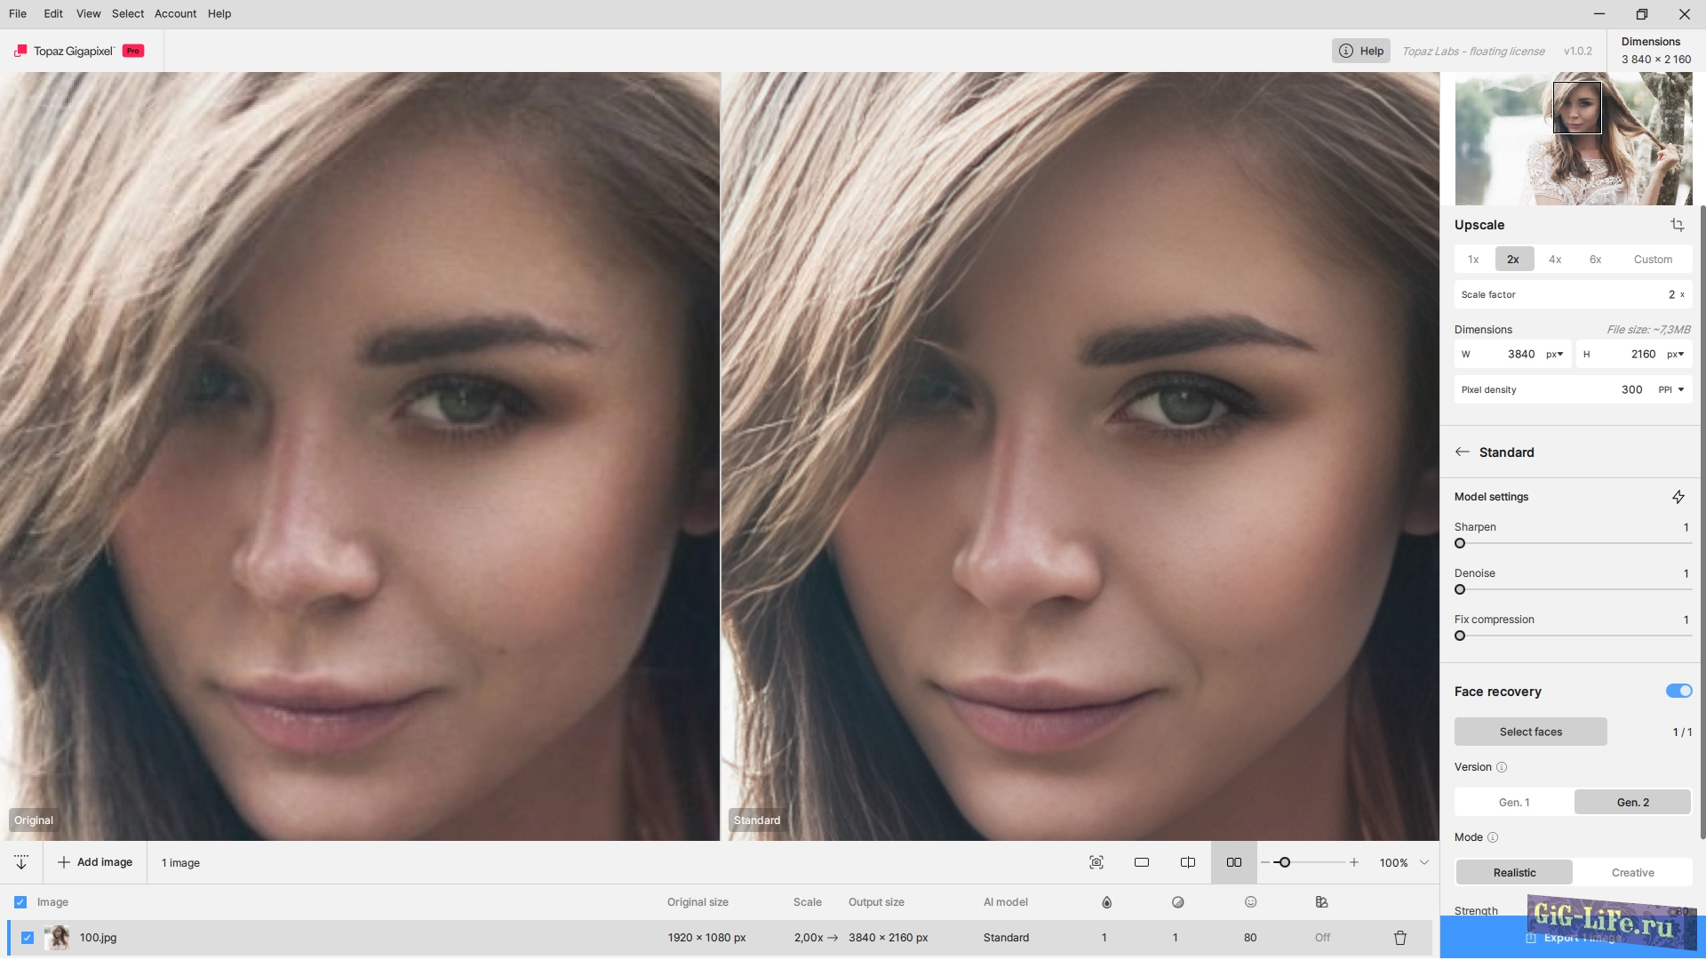Screen dimensions: 1706x960
Task: Go back using the arrow beside Standard
Action: click(x=1463, y=452)
